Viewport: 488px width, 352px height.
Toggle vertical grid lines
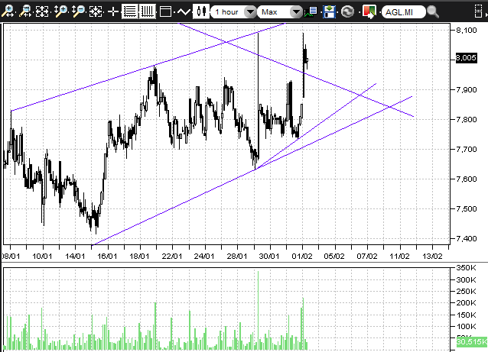coord(147,11)
